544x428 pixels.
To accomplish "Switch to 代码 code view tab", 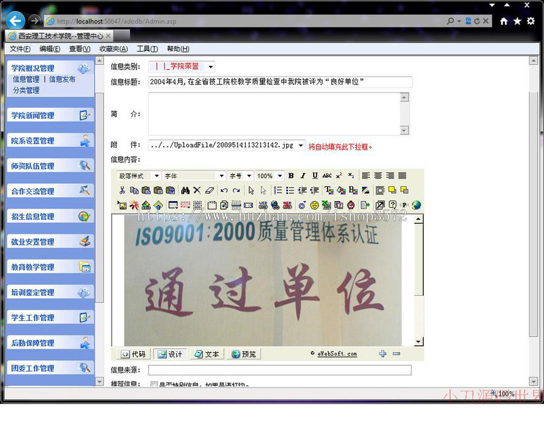I will 133,354.
